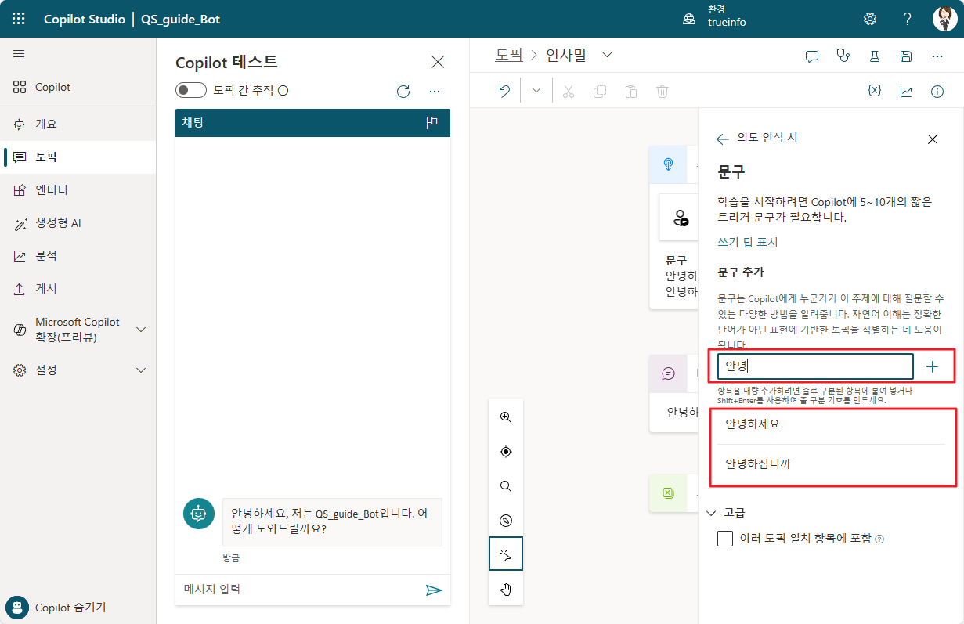The width and height of the screenshot is (964, 624).
Task: Click the delete trash icon
Action: click(663, 91)
